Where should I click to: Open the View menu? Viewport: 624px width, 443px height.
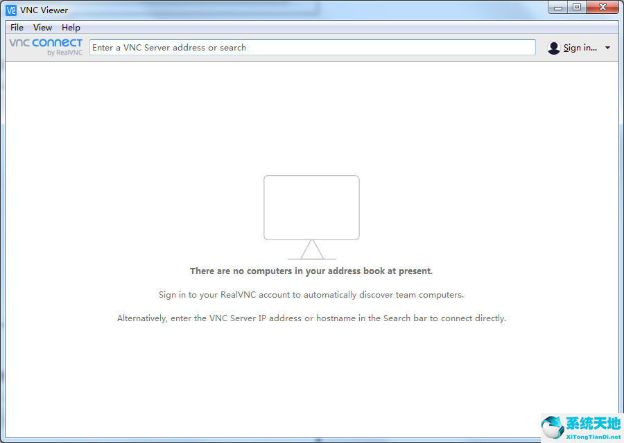click(42, 28)
